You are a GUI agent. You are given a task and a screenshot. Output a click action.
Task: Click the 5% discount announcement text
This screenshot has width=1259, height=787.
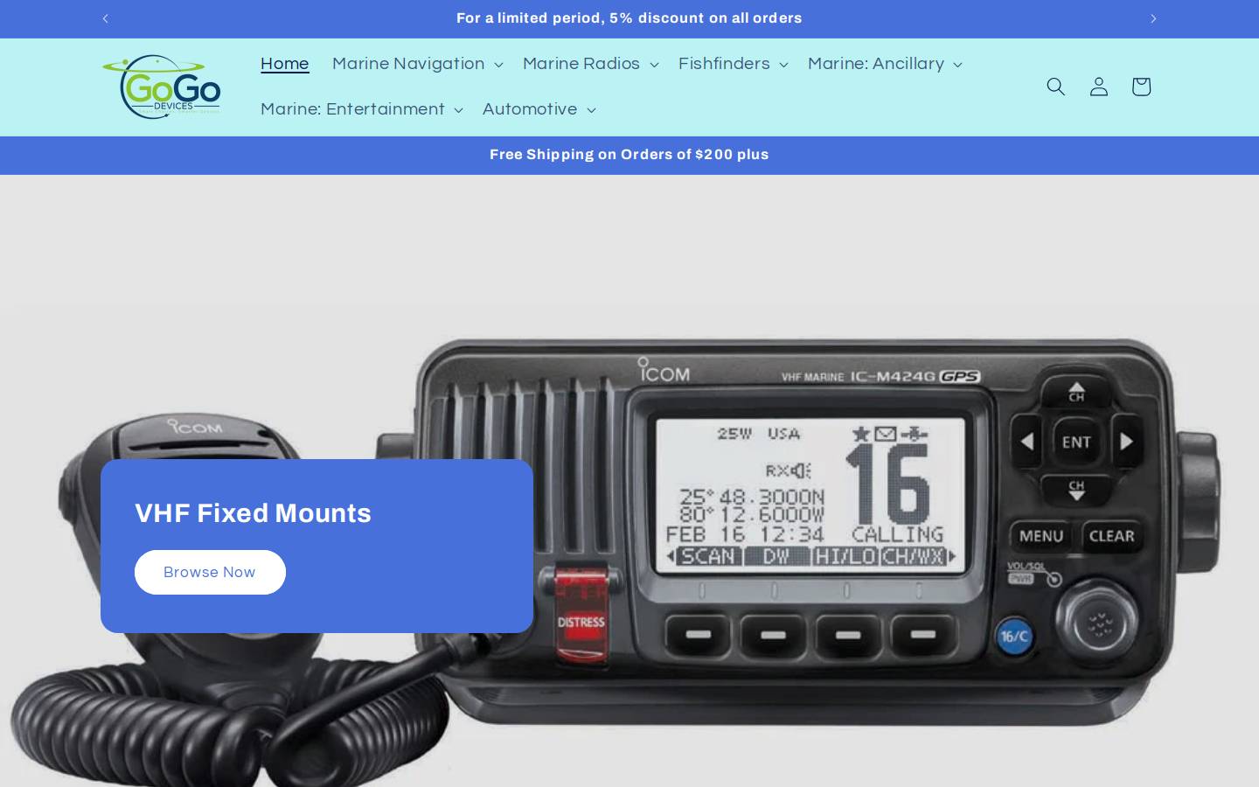(629, 18)
